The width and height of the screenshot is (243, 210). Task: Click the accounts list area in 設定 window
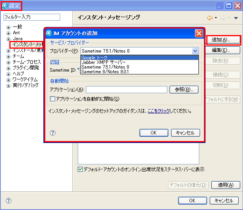(x=138, y=154)
